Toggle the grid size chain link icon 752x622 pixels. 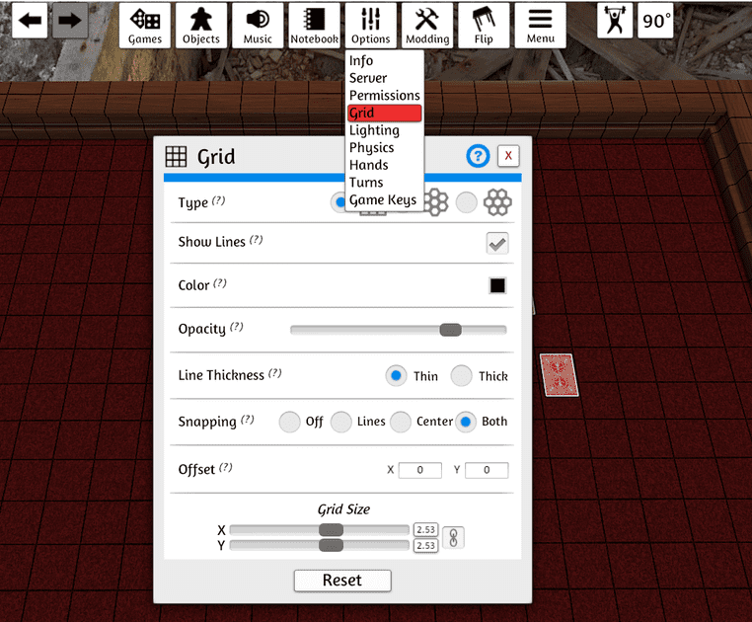point(453,537)
